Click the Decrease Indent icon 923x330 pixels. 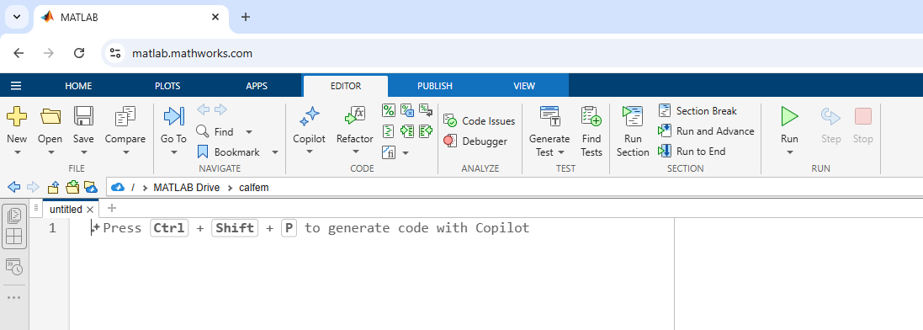426,130
